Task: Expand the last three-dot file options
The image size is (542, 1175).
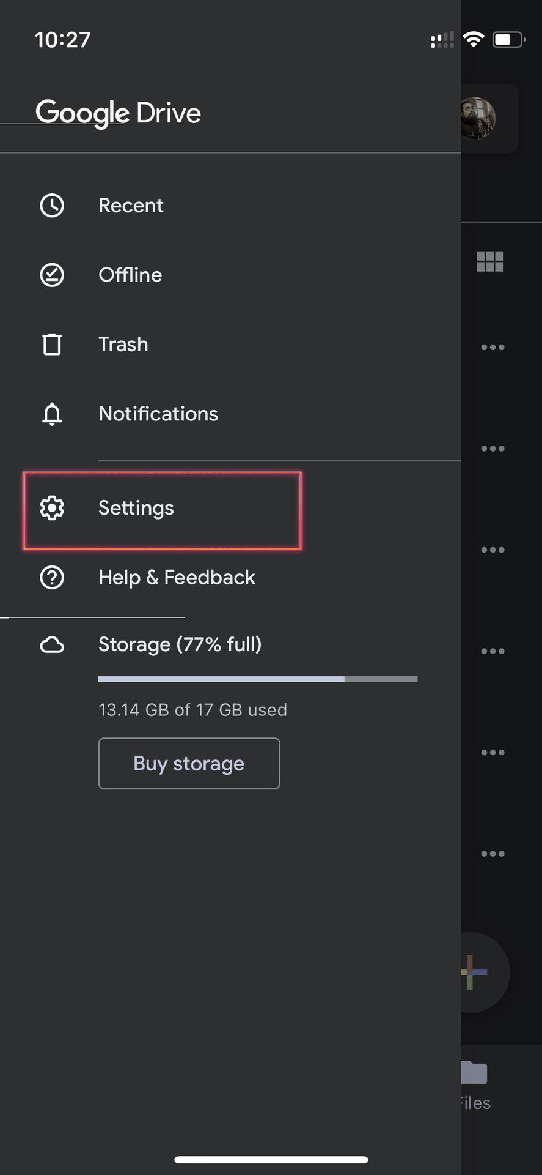Action: (x=493, y=854)
